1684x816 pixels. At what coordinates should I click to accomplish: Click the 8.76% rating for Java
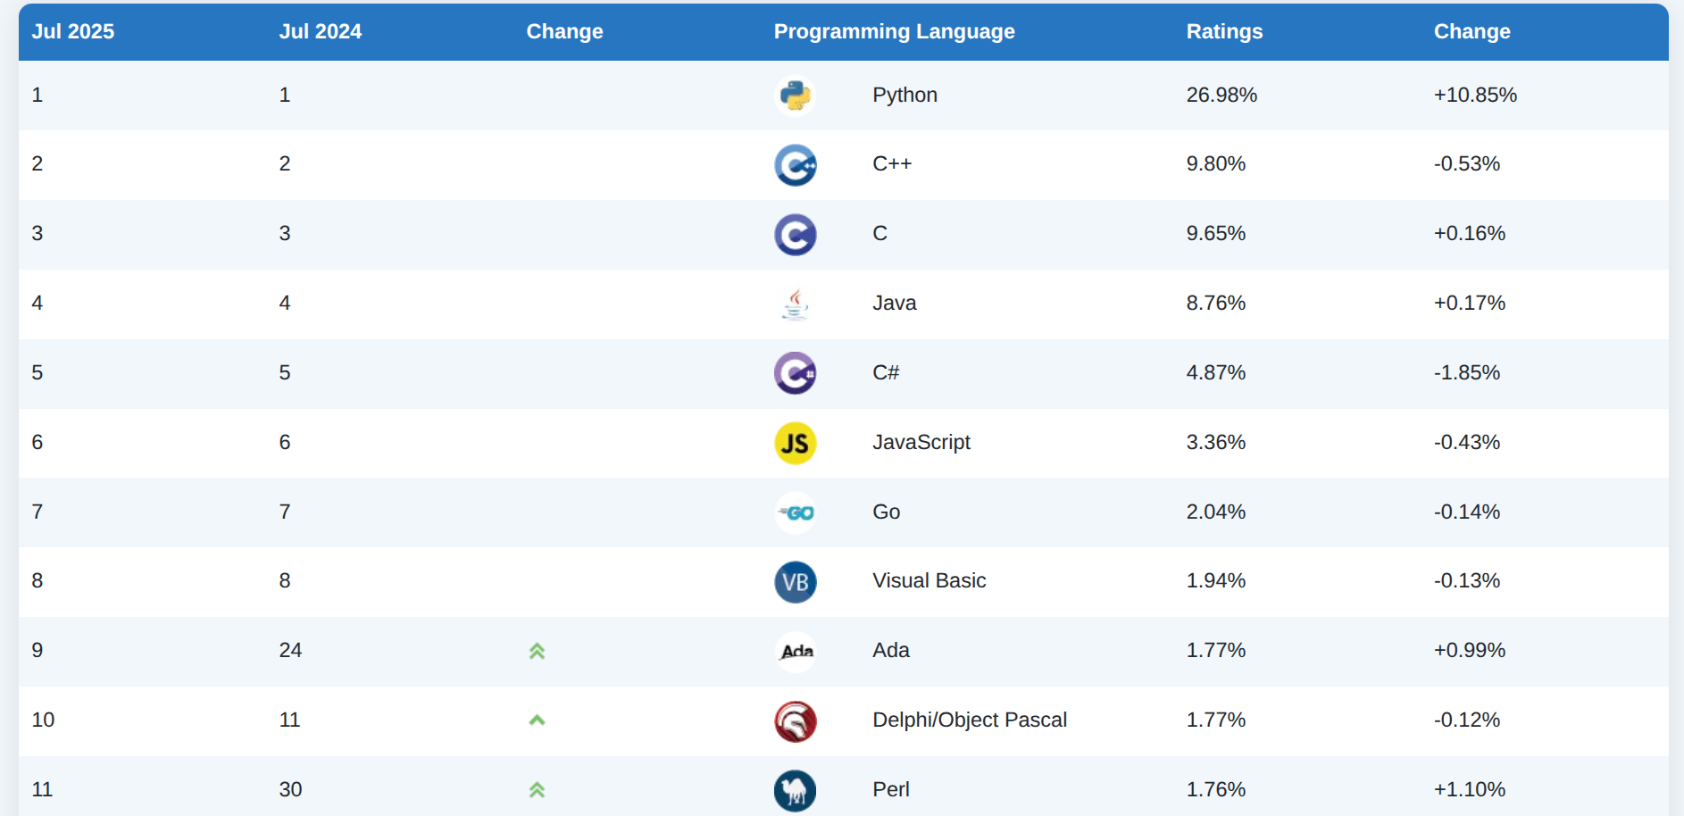tap(1215, 303)
